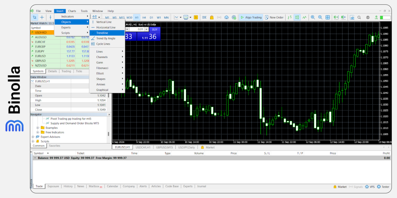Zoom in on the chart

tap(313, 17)
